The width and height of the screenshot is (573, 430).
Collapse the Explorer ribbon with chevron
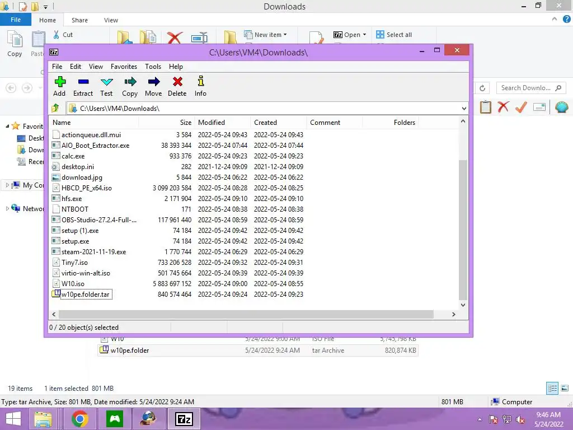pos(555,20)
